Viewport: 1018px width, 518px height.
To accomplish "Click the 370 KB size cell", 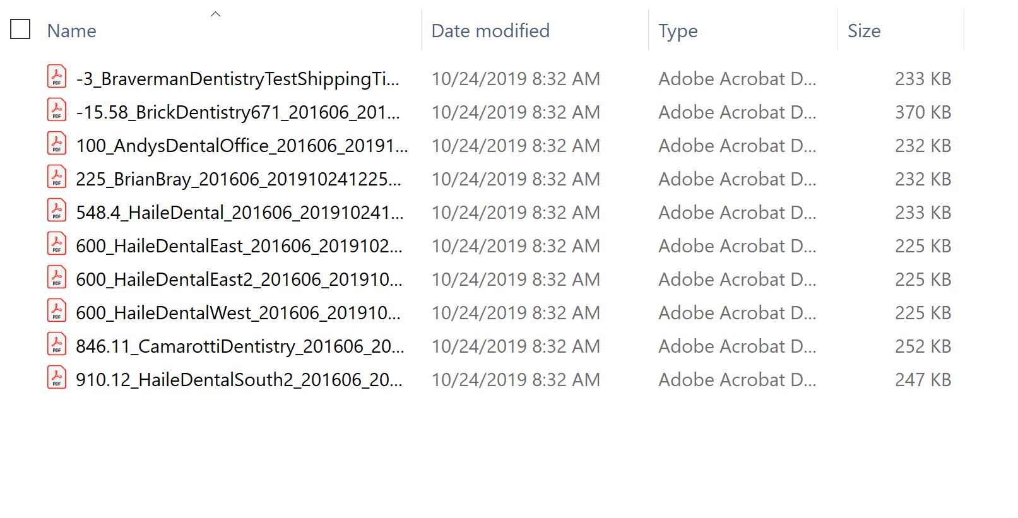I will [923, 112].
